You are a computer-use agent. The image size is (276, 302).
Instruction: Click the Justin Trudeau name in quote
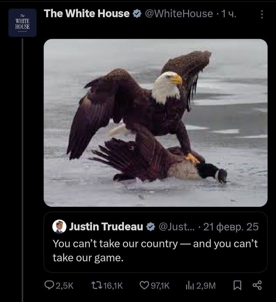(106, 227)
